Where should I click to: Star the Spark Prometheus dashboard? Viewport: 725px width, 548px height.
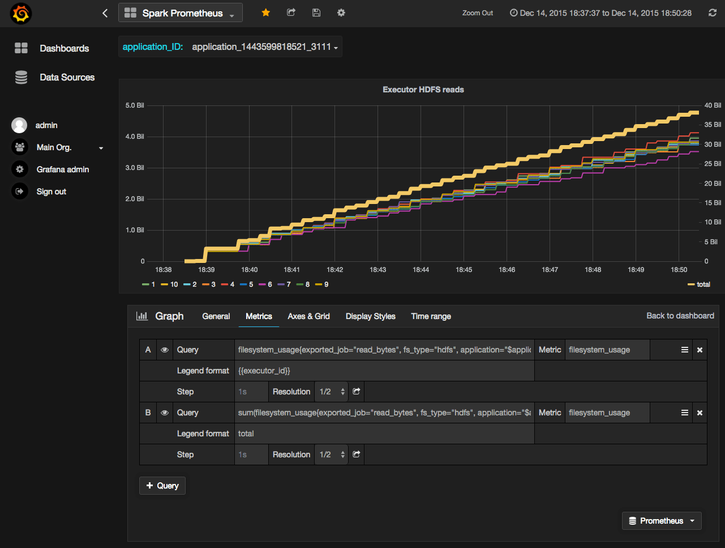pyautogui.click(x=265, y=12)
